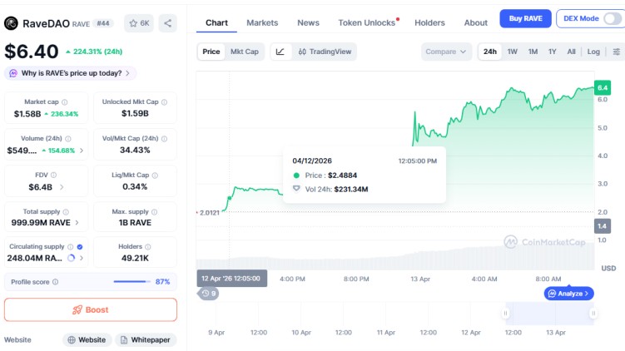Open the About tab

tap(475, 22)
